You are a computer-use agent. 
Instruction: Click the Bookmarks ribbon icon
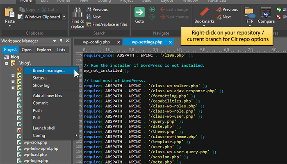204,12
